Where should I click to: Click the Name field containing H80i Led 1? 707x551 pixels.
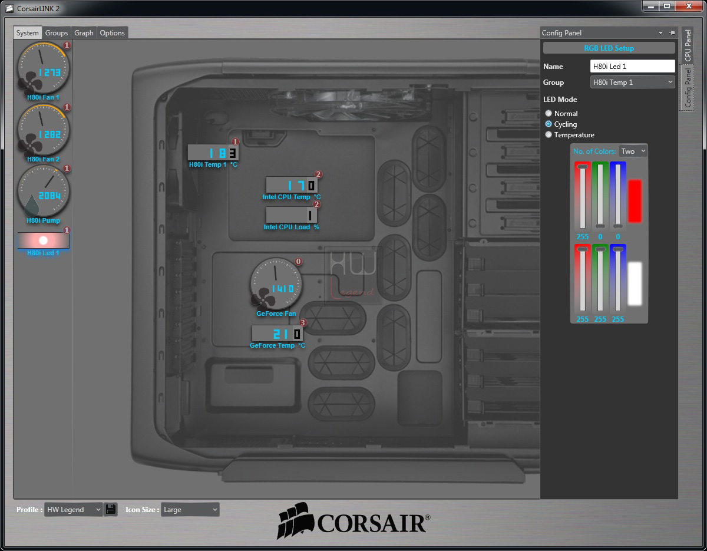tap(632, 67)
